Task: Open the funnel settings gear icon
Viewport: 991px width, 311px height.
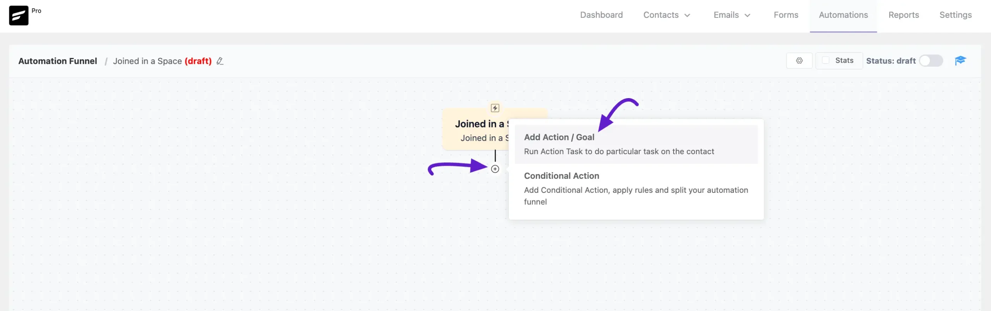Action: [799, 61]
